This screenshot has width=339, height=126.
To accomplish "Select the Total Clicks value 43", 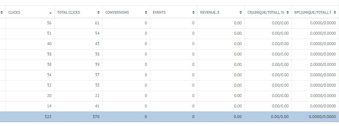I will (x=97, y=44).
